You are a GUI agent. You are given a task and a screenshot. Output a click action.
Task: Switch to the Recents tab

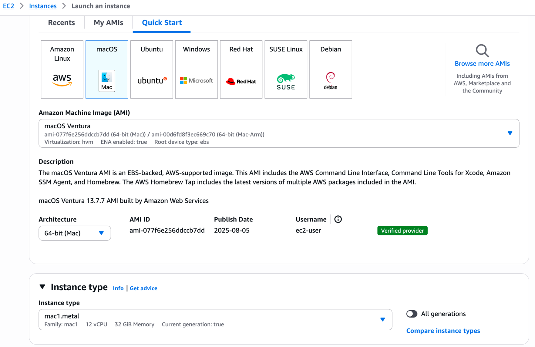(61, 23)
